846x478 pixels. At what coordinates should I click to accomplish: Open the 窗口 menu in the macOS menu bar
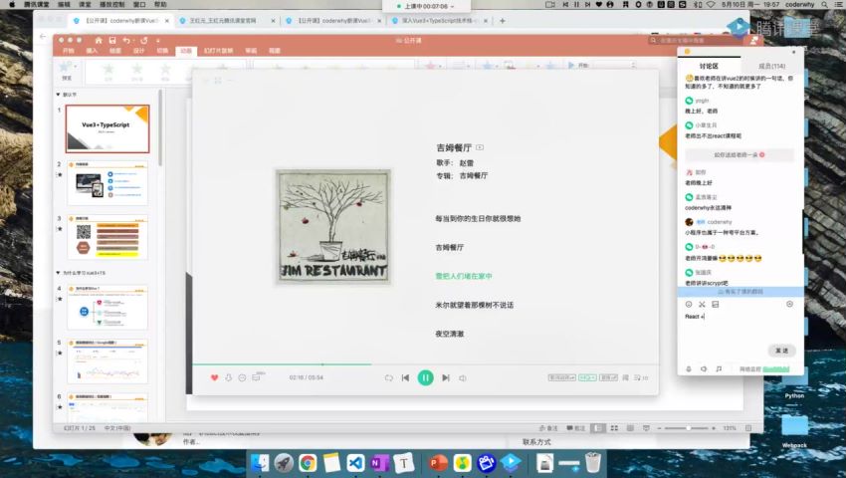point(139,4)
